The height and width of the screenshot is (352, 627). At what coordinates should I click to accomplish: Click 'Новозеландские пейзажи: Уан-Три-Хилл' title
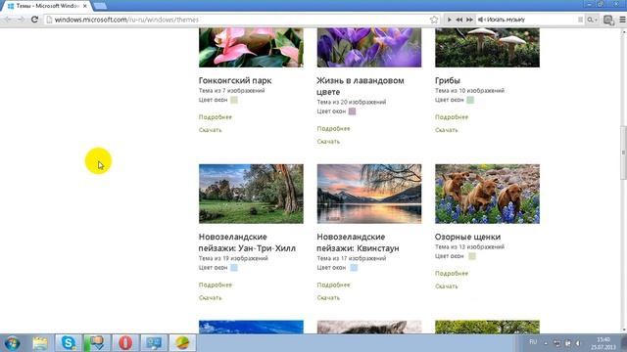click(247, 242)
